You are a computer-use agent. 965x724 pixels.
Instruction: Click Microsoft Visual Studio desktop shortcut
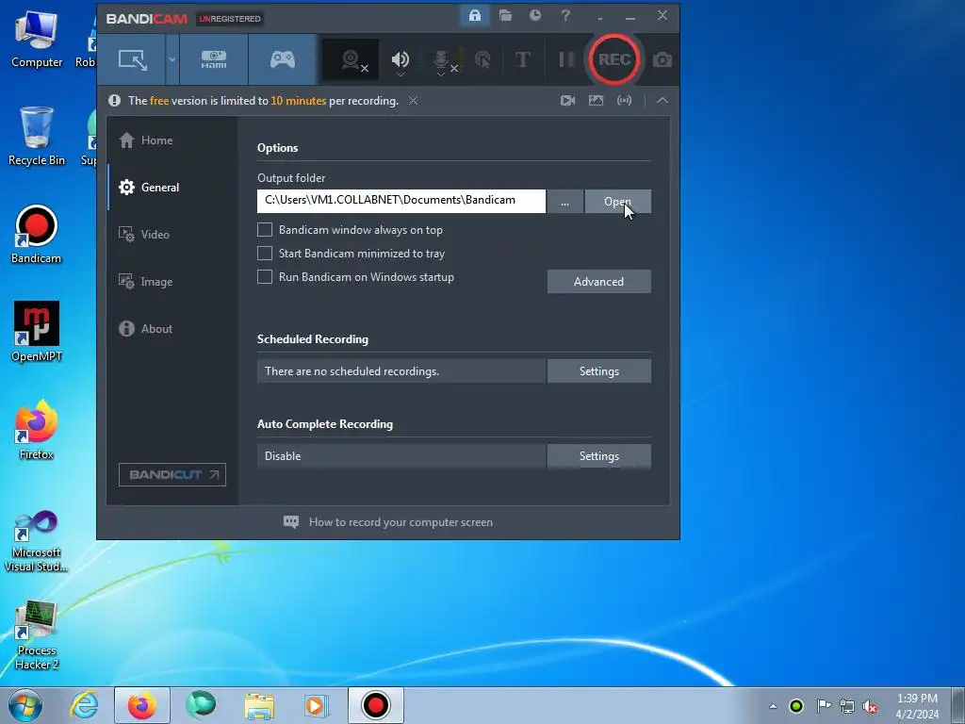(x=37, y=540)
